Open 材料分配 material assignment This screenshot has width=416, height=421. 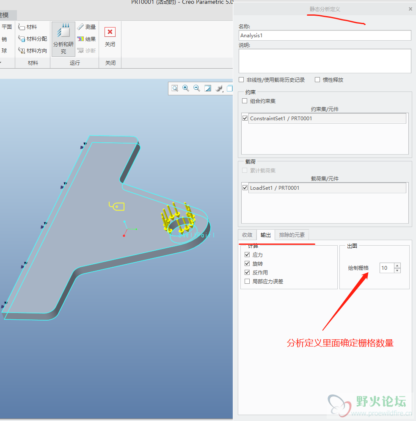33,39
